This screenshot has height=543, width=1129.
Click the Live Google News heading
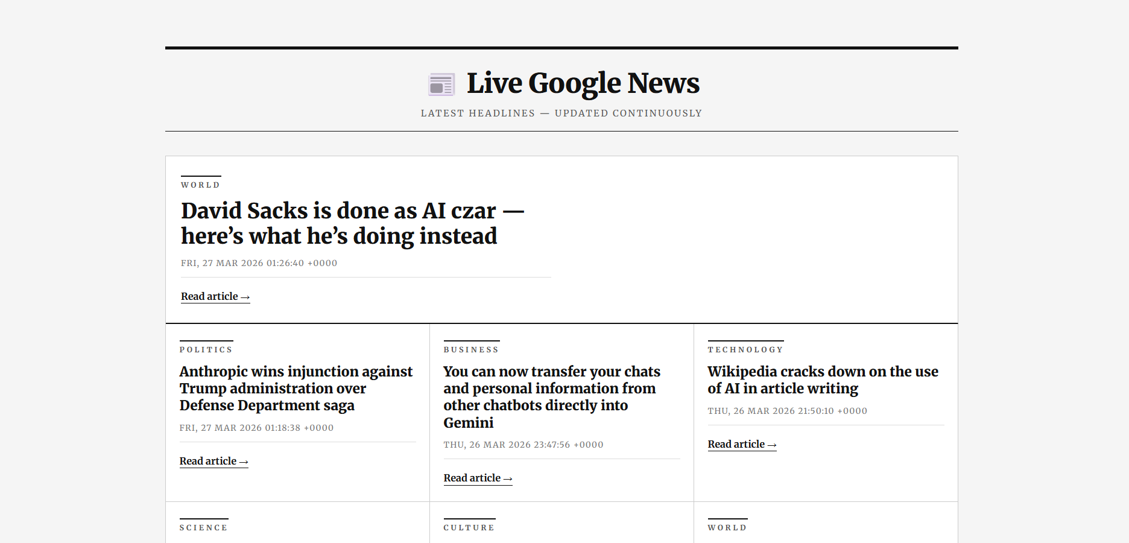click(x=583, y=83)
